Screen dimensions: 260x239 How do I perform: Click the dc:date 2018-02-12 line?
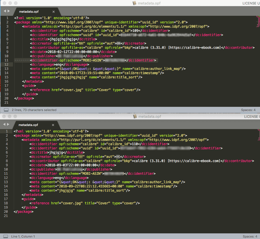[x=73, y=52]
